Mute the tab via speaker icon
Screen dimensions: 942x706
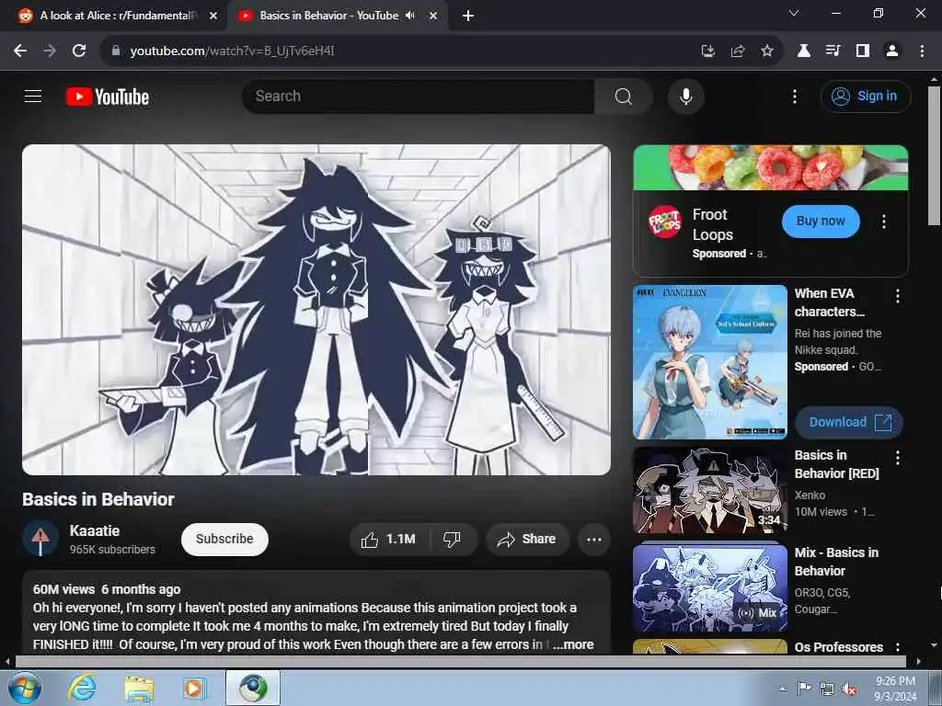[x=410, y=16]
